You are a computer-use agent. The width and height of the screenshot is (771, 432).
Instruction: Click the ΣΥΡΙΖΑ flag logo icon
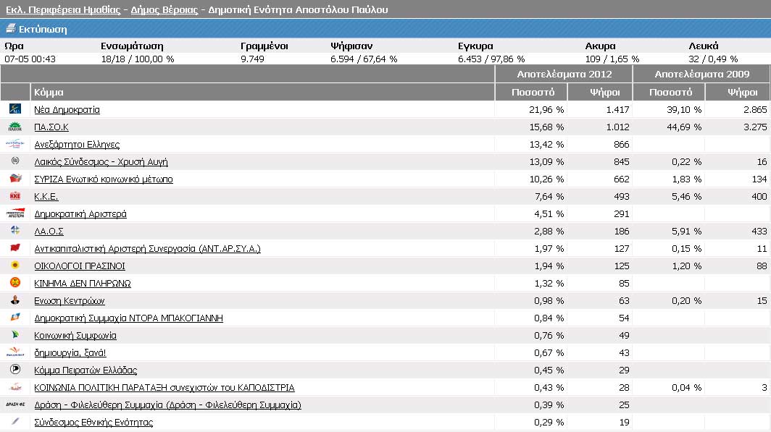[15, 179]
